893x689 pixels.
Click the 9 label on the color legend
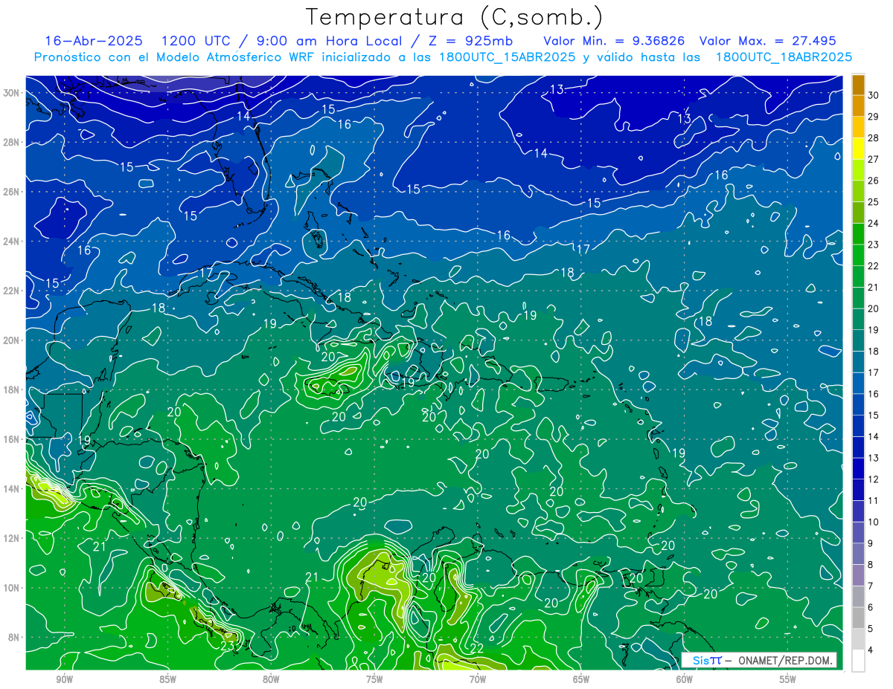[871, 543]
